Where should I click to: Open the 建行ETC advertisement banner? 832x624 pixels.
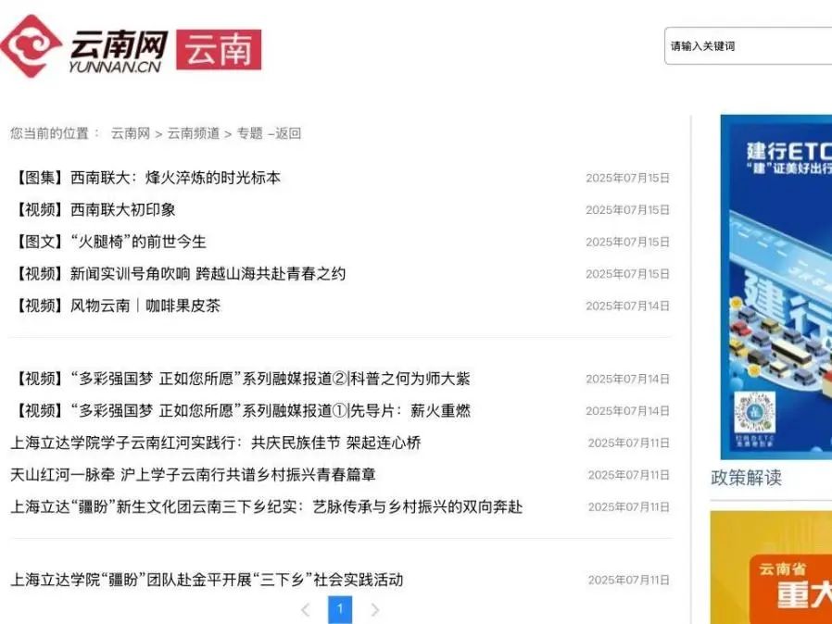(775, 278)
